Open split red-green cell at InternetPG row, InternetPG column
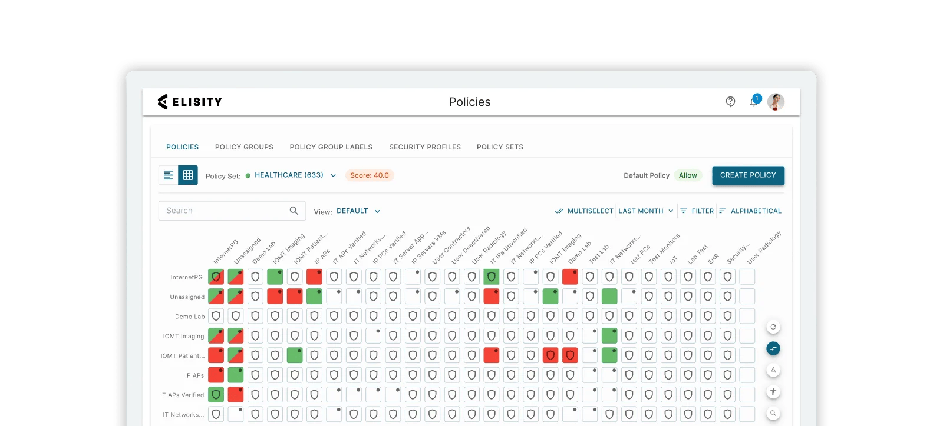The height and width of the screenshot is (426, 943). click(216, 277)
